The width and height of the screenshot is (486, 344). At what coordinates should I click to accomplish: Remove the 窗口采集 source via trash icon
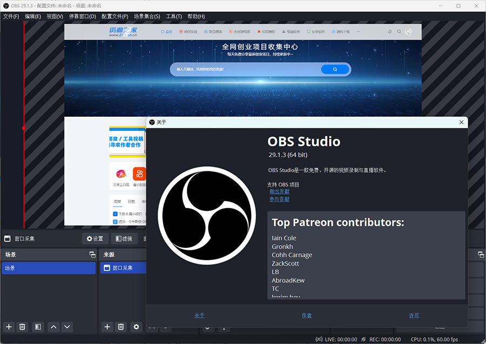pos(121,327)
